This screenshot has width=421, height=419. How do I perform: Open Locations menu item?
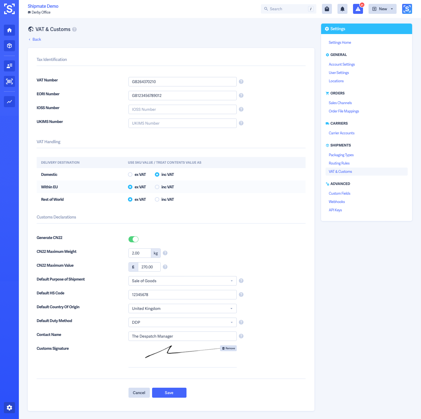[x=336, y=81]
